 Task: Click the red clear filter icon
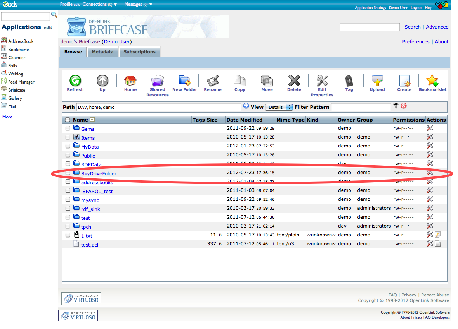pos(404,106)
